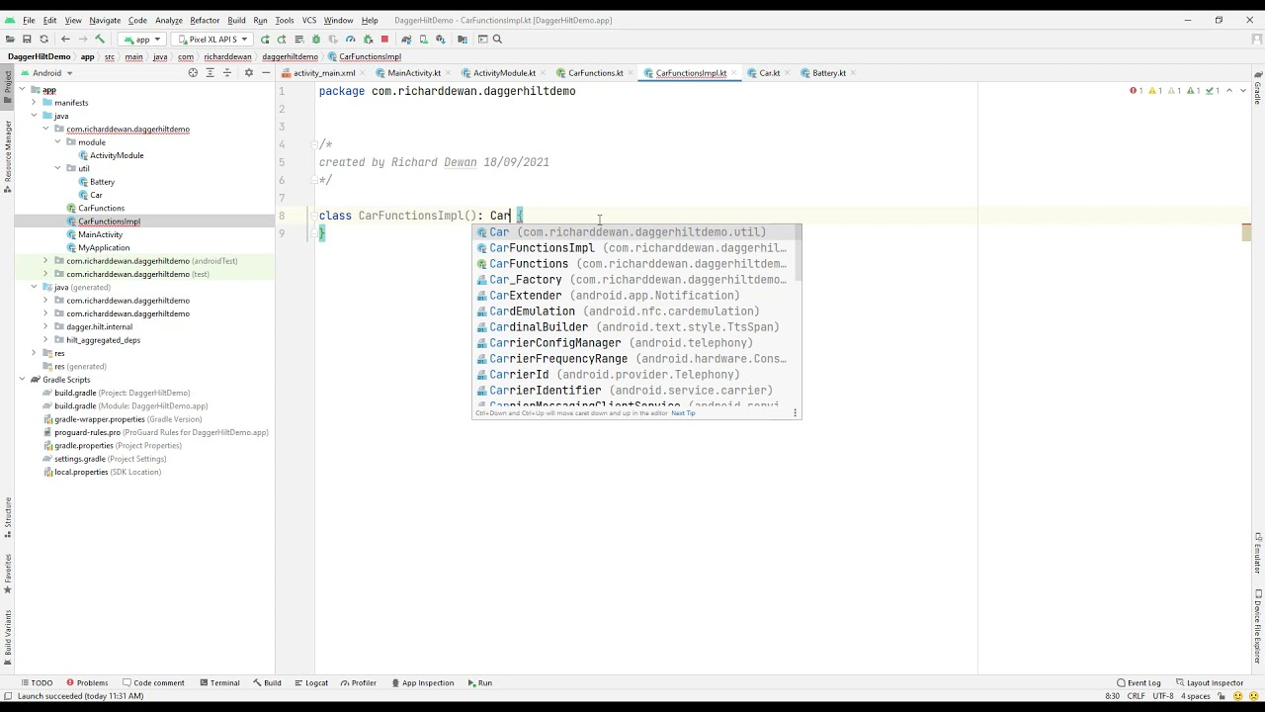Collapse the app module node
This screenshot has height=712, width=1265.
pyautogui.click(x=22, y=90)
